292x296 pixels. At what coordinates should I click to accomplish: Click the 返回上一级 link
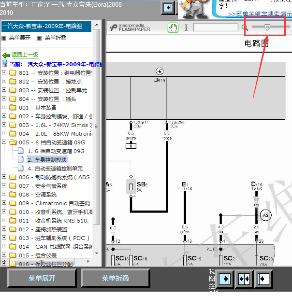(25, 55)
